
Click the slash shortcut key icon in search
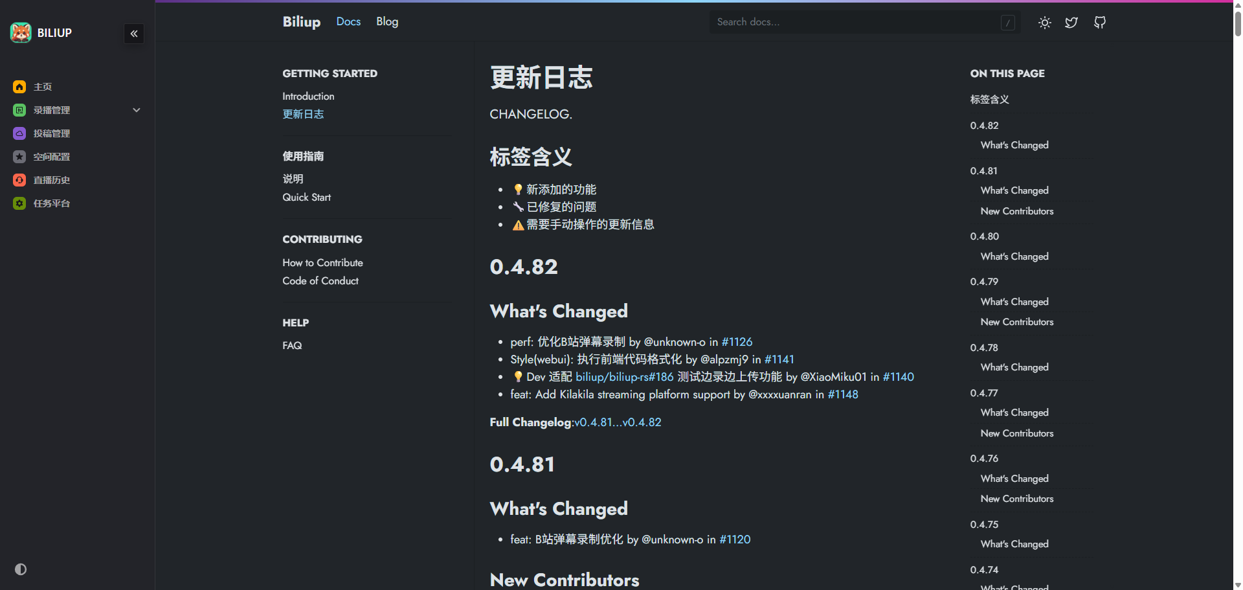pyautogui.click(x=1007, y=23)
